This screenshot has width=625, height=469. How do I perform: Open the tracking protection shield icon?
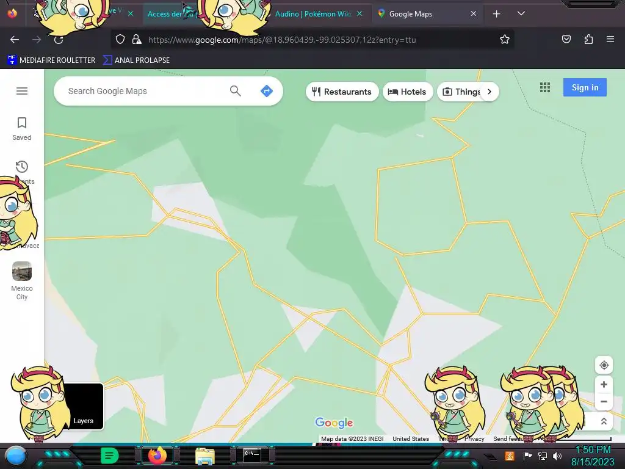coord(120,40)
